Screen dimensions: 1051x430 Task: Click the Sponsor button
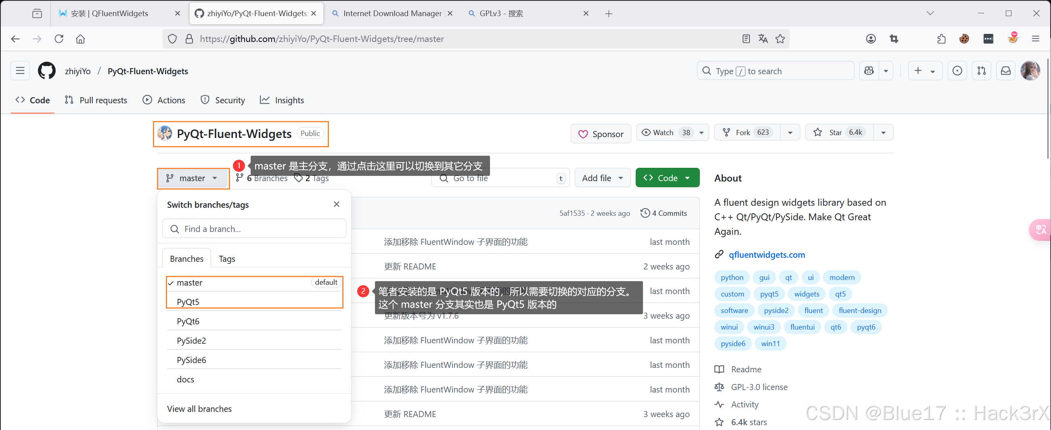tap(601, 134)
